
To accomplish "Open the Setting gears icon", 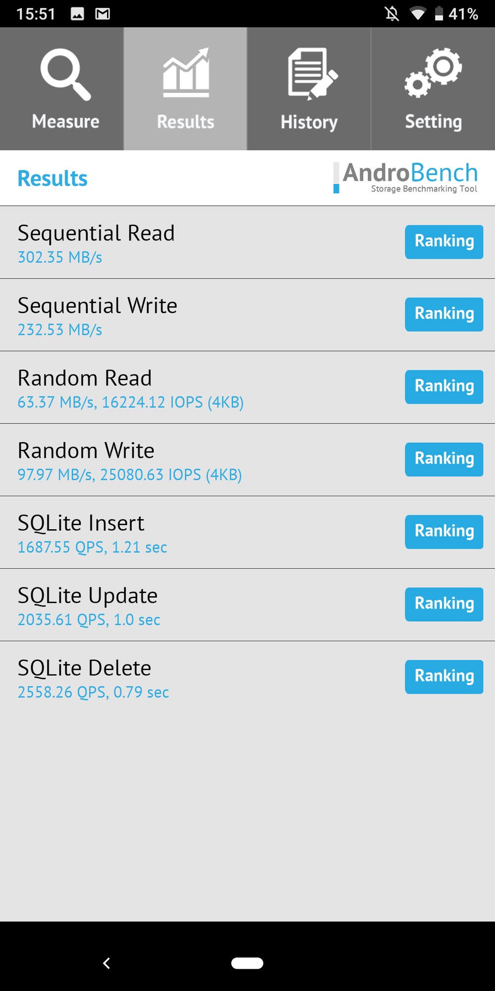I will 433,73.
